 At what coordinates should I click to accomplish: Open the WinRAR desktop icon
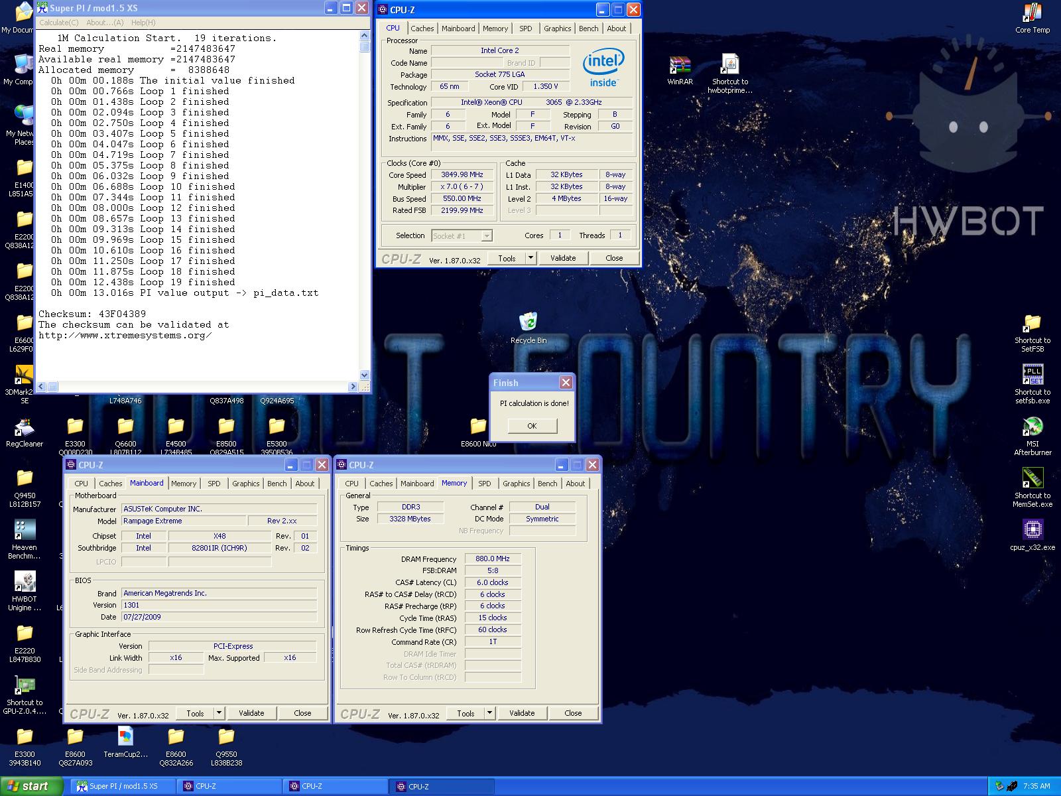point(680,65)
